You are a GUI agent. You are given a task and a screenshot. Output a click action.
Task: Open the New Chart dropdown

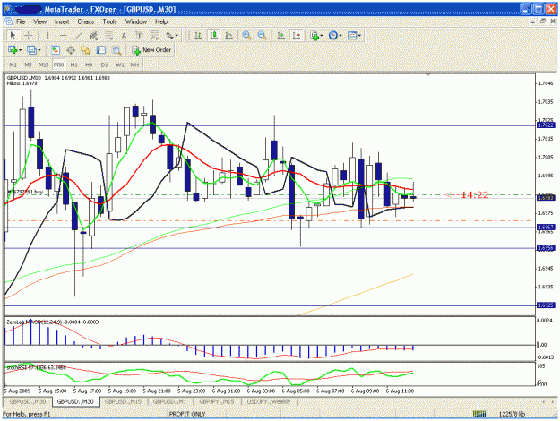tap(14, 50)
